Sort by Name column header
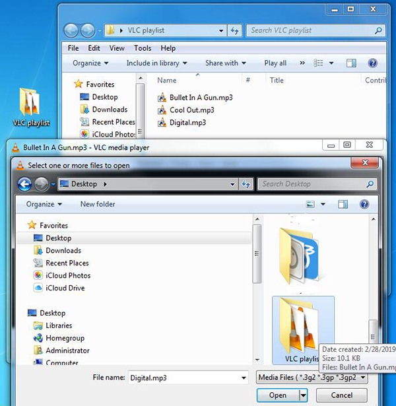 [167, 81]
